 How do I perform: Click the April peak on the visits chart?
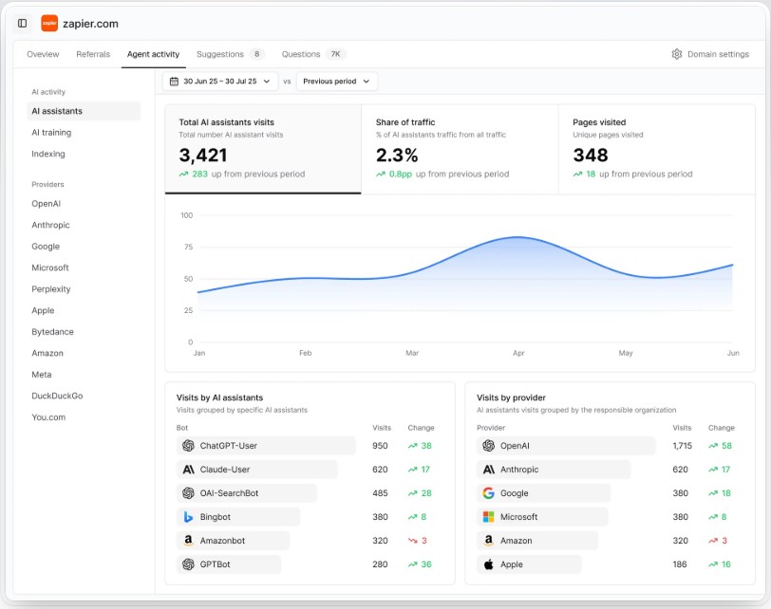[517, 237]
